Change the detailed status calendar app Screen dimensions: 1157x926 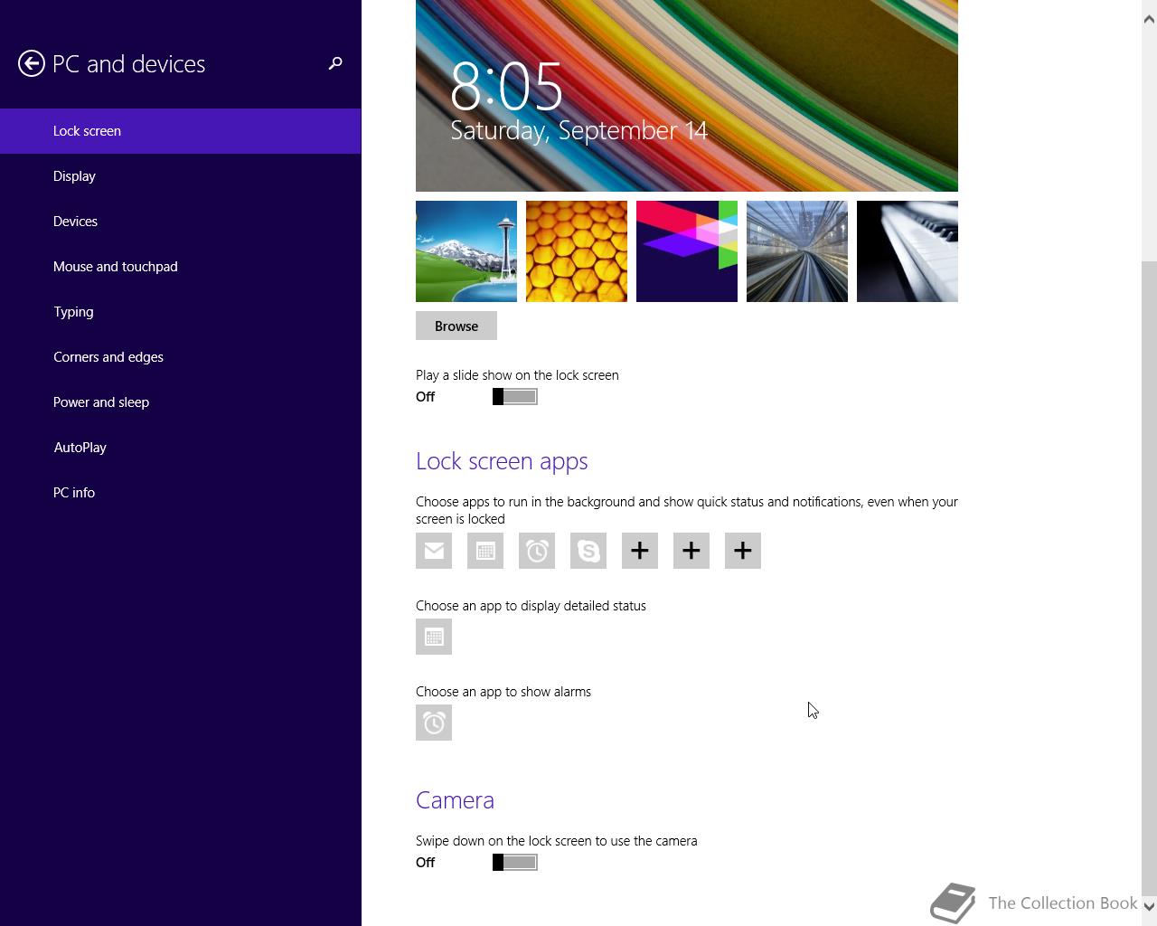click(x=434, y=637)
